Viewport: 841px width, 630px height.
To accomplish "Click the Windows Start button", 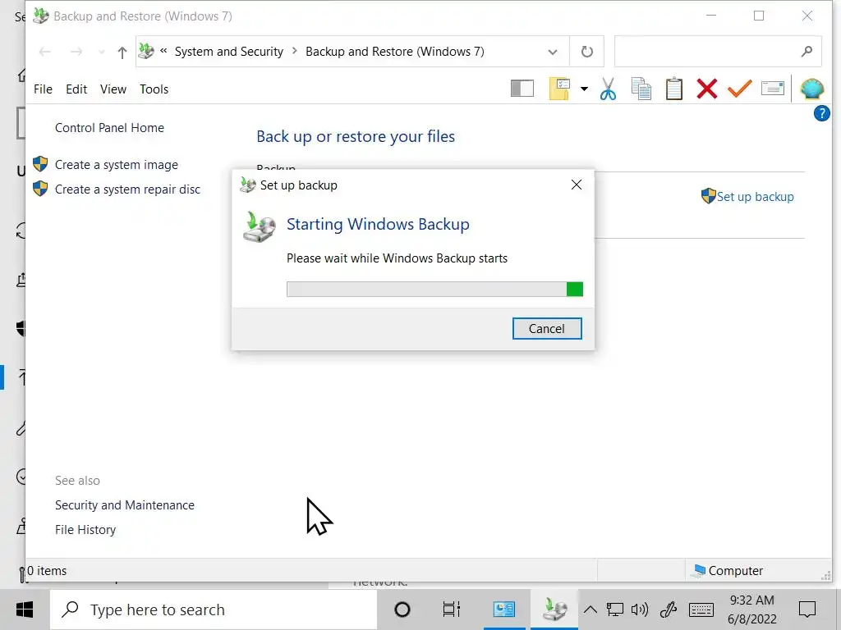I will 25,609.
